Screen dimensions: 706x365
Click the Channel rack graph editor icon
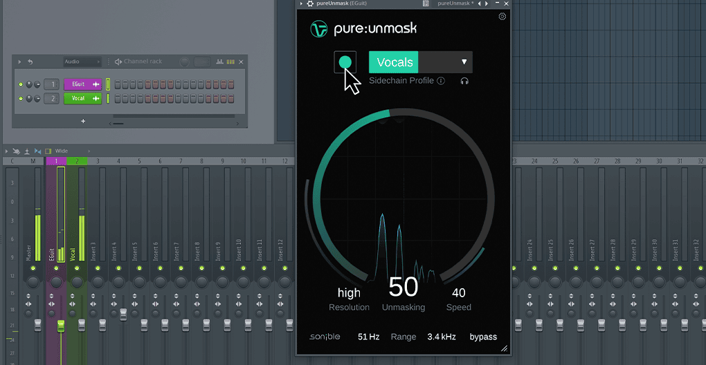[x=220, y=62]
